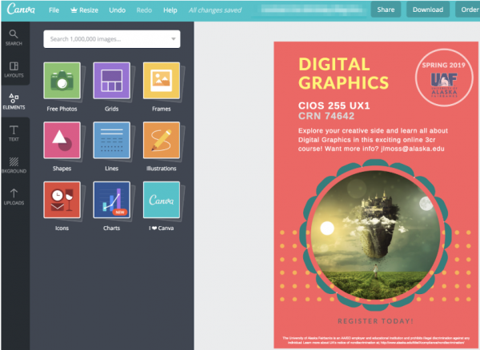Click the Share button

(x=386, y=10)
